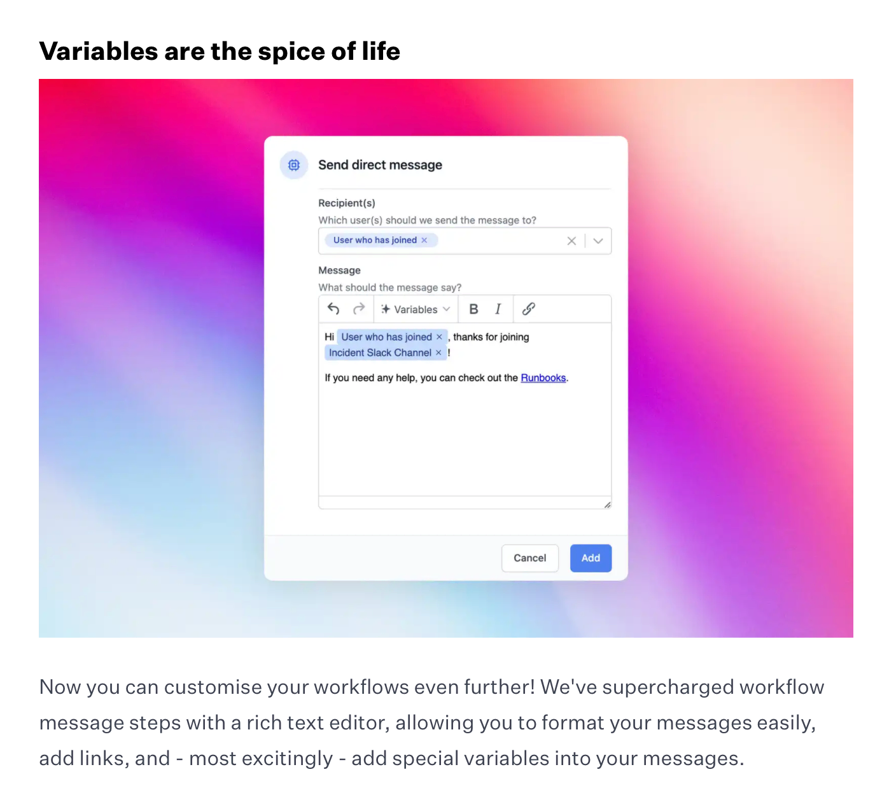Viewport: 896px width, 802px height.
Task: Expand the recipient selector chevron
Action: click(x=598, y=241)
